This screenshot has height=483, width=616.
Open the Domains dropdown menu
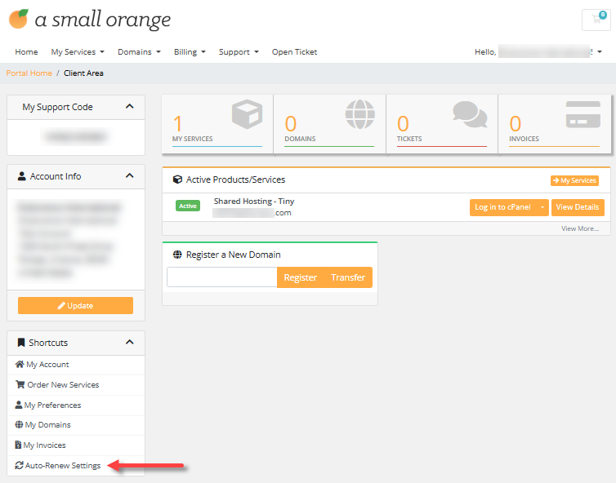click(139, 51)
